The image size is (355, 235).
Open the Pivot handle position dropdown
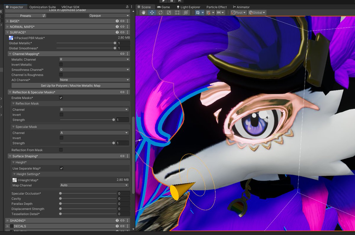click(238, 12)
